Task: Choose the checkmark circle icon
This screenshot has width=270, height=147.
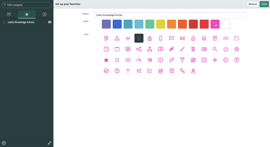Action: point(106,71)
